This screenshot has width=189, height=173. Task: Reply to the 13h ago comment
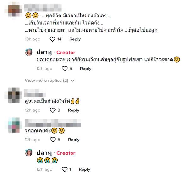coord(75,39)
